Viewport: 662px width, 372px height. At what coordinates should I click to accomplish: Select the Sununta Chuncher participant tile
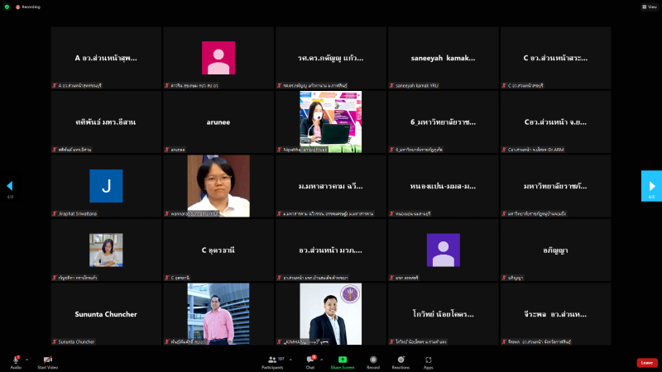(106, 314)
